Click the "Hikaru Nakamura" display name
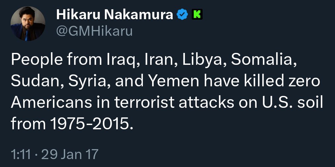 pyautogui.click(x=115, y=15)
